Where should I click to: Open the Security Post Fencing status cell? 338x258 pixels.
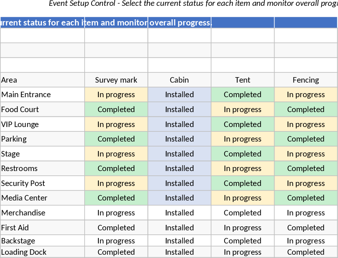306,183
